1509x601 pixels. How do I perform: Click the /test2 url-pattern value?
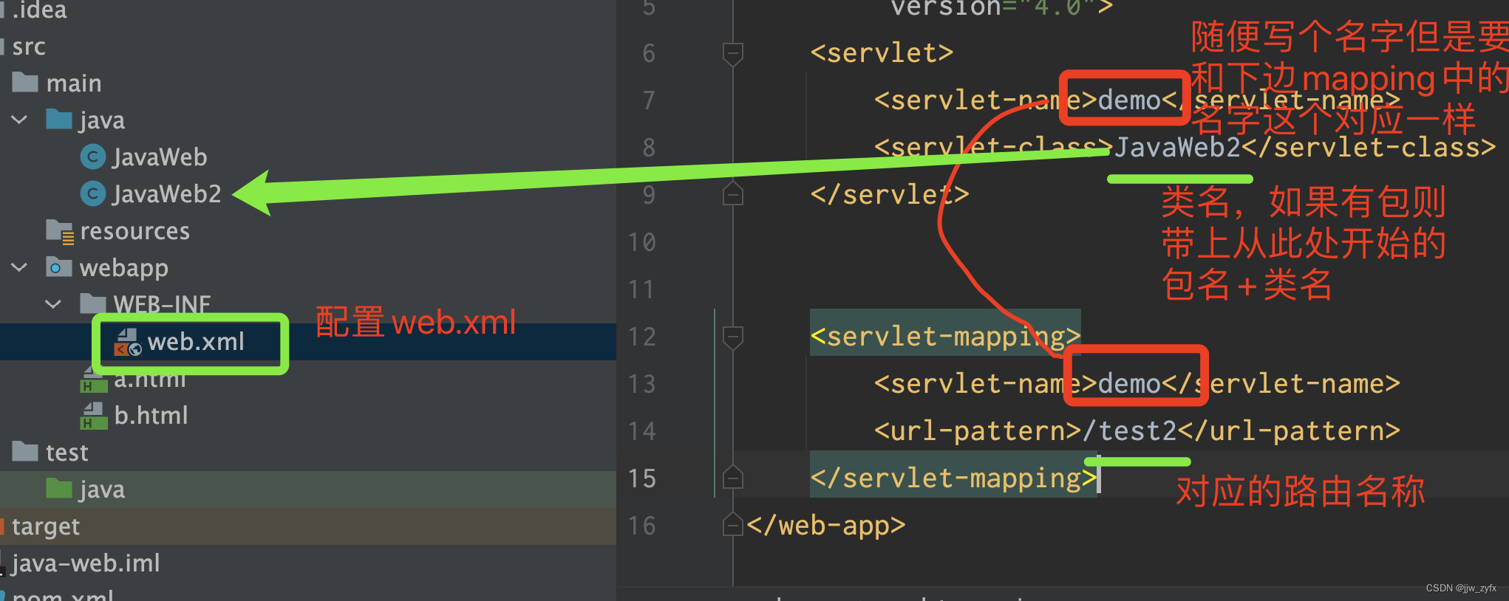click(1130, 431)
